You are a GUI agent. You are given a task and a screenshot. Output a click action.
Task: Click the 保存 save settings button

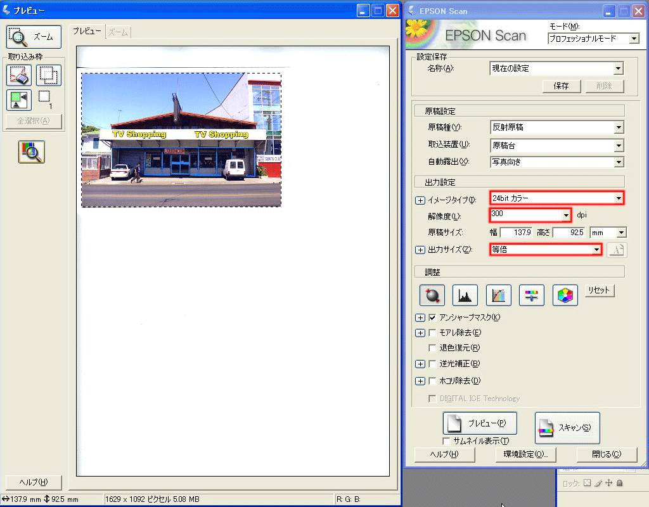point(562,86)
